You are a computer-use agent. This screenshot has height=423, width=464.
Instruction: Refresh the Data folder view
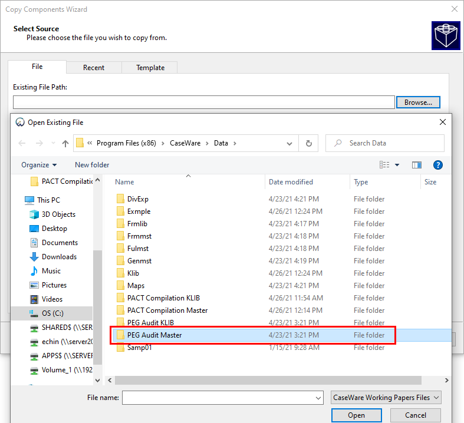pos(308,143)
